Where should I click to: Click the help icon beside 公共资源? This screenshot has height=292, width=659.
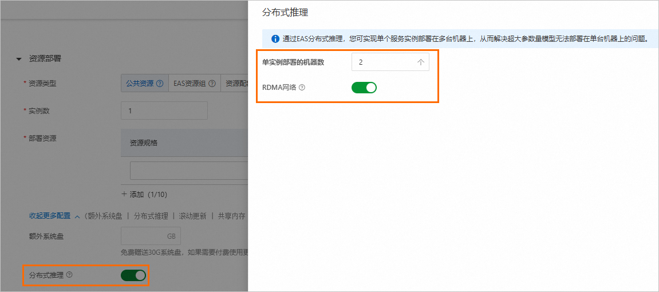[x=160, y=83]
